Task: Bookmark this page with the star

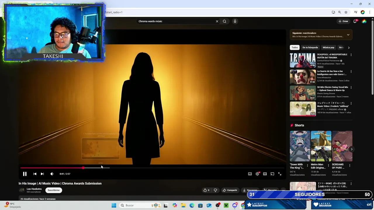Action: click(346, 12)
